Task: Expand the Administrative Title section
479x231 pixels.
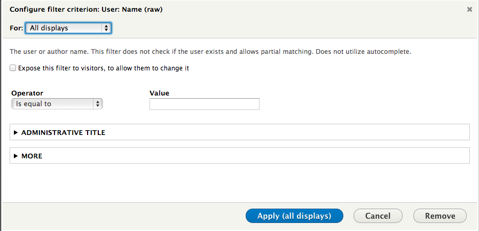Action: [x=63, y=132]
